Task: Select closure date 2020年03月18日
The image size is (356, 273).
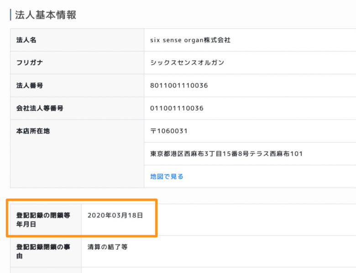Action: [115, 216]
